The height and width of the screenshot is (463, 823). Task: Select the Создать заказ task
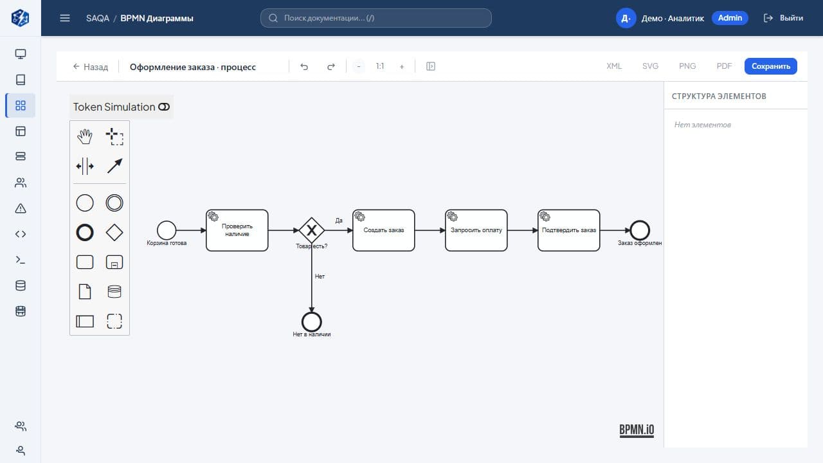click(x=384, y=230)
